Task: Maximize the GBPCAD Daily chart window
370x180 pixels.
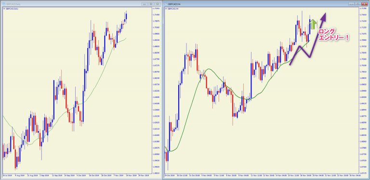Action: point(158,4)
